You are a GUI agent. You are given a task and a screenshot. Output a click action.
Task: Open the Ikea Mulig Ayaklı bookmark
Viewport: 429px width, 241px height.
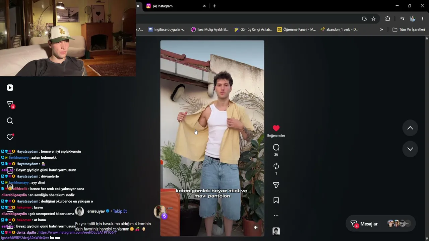[210, 29]
